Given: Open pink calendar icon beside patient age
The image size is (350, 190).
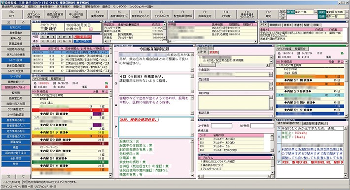Looking at the screenshot, I should pos(91,29).
